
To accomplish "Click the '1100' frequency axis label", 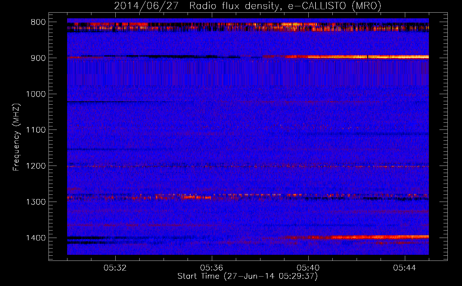I will pos(36,130).
